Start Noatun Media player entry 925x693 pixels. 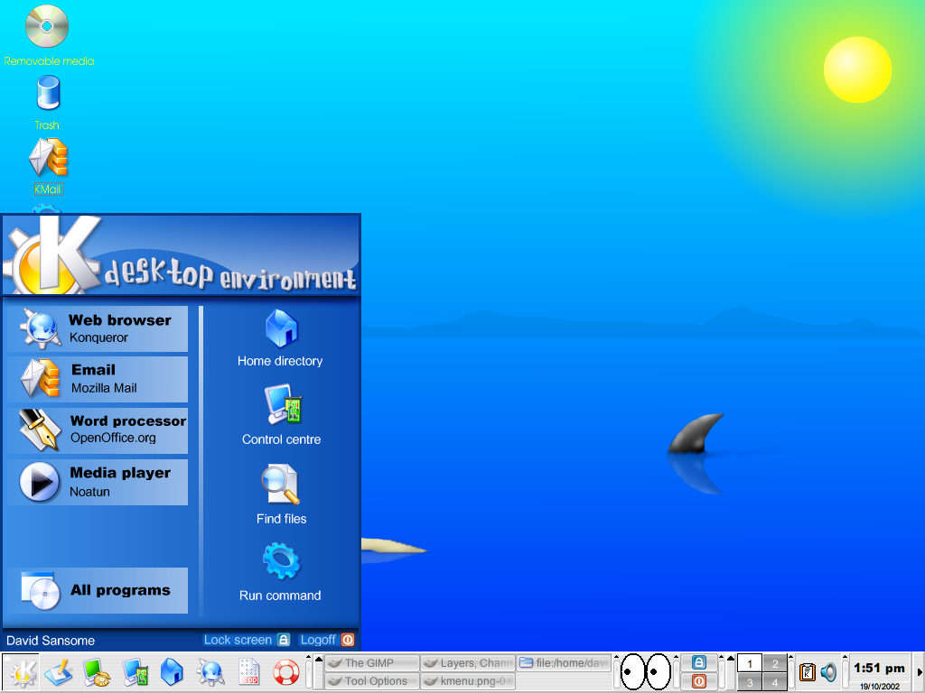pyautogui.click(x=98, y=482)
